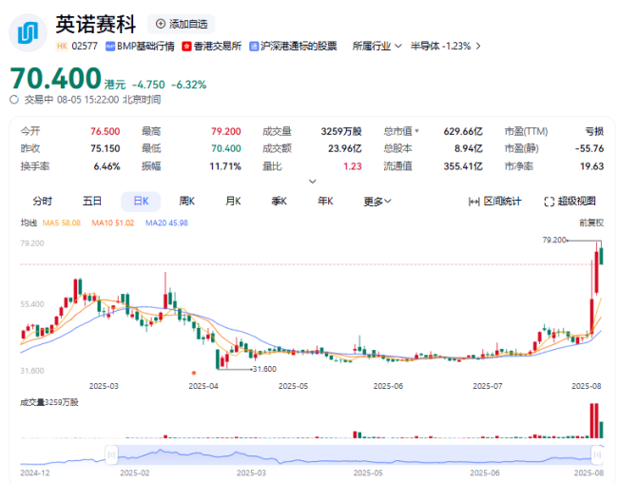Viewport: 618px width, 483px height.
Task: Click the 香港交易所 exchange icon
Action: pos(186,46)
